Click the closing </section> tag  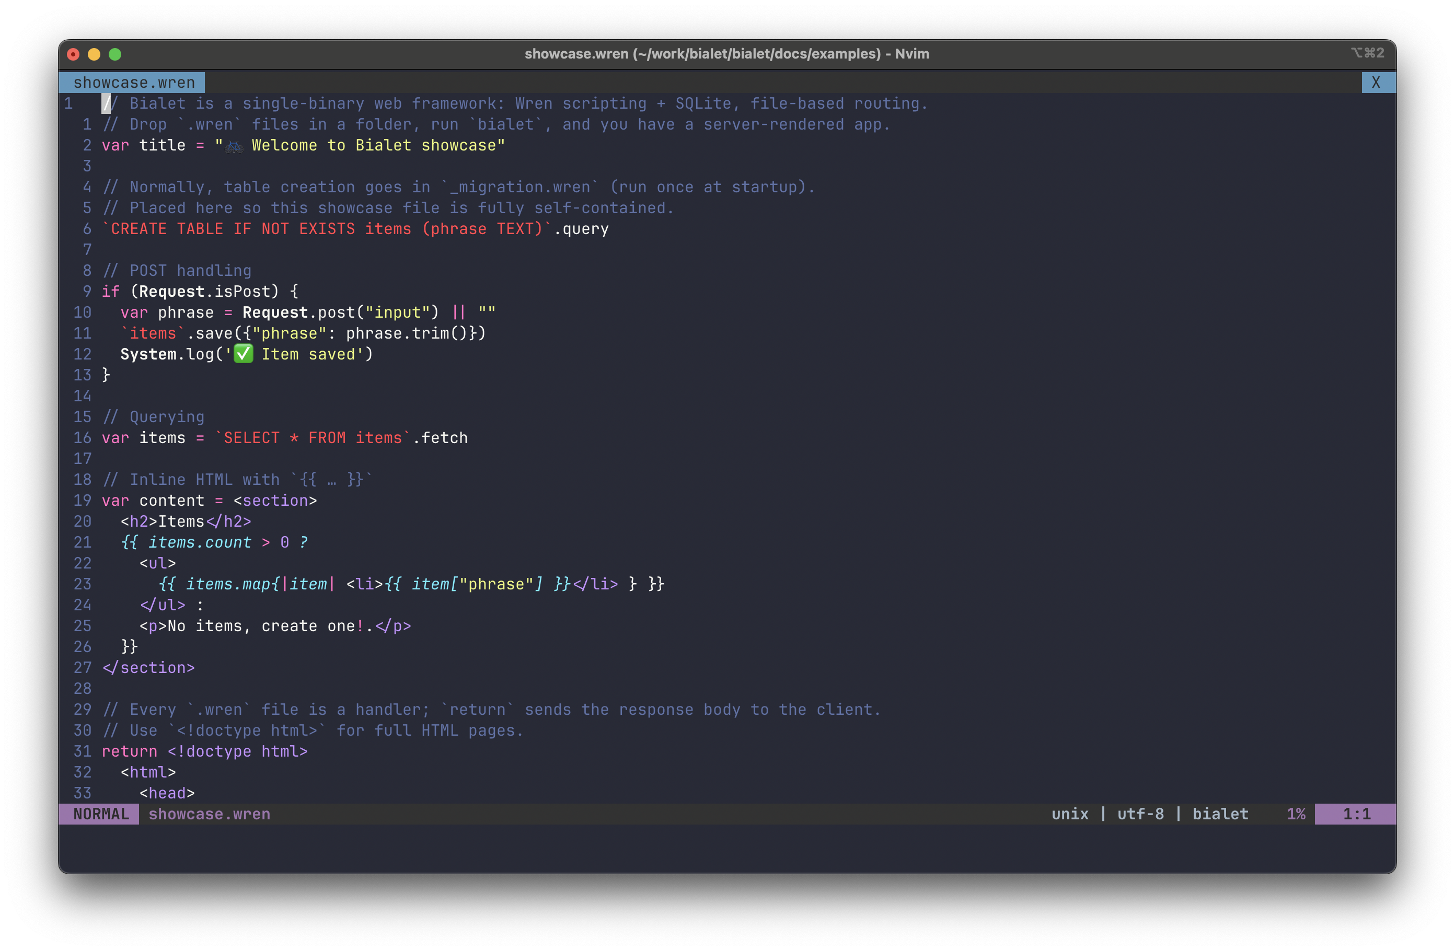(148, 668)
